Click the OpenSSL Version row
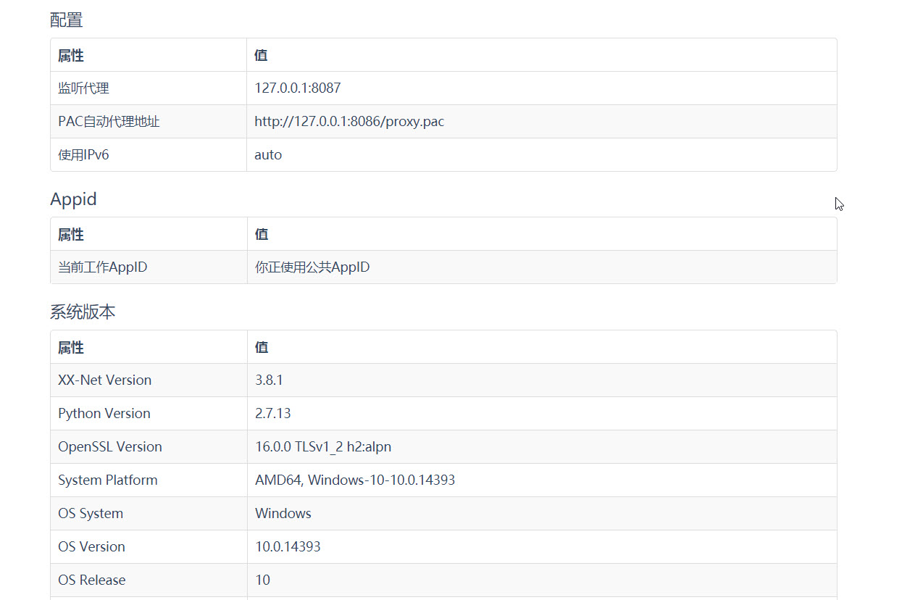902x600 pixels. 109,446
